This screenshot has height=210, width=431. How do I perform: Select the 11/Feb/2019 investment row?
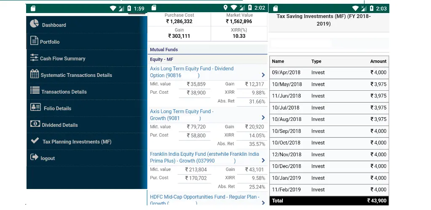pos(329,190)
